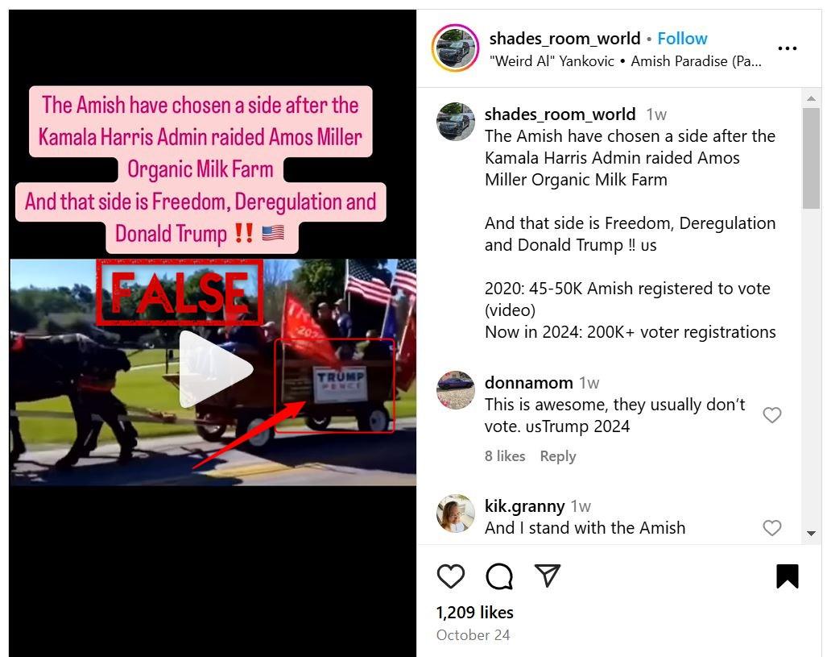This screenshot has width=827, height=657.
Task: View the 1,209 likes list
Action: click(474, 612)
